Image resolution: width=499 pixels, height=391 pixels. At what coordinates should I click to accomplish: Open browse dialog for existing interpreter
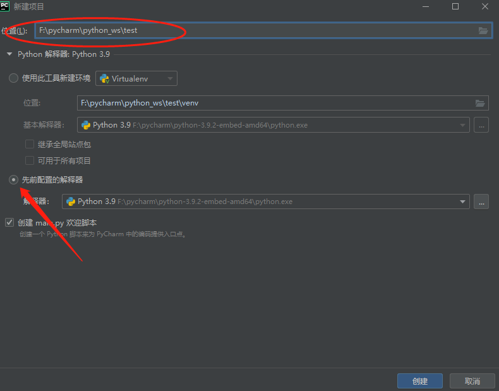pos(481,202)
